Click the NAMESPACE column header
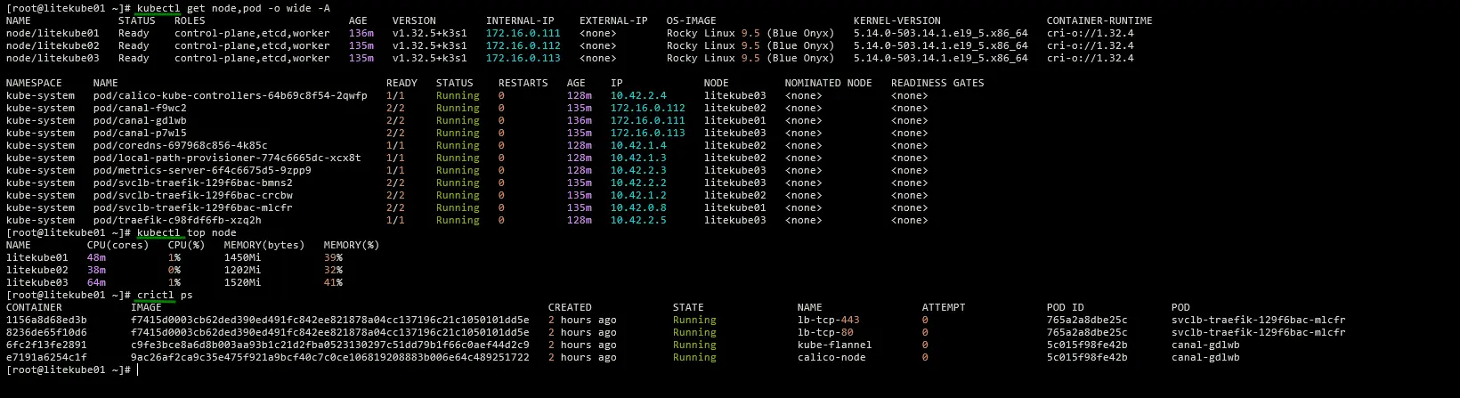1460x398 pixels. coord(34,83)
